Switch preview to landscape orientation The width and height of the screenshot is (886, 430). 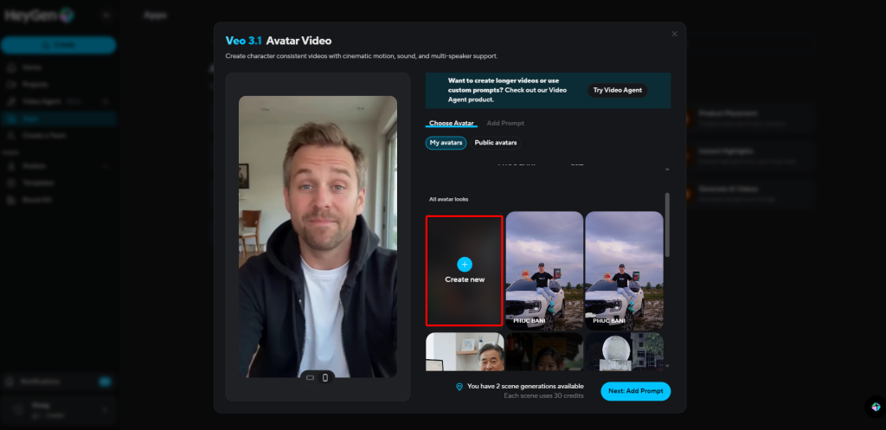[x=310, y=377]
